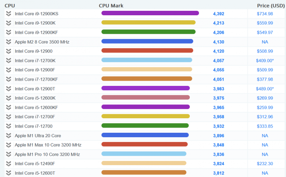Open the Intel Core i5-12490F link
This screenshot has width=286, height=177.
point(35,164)
